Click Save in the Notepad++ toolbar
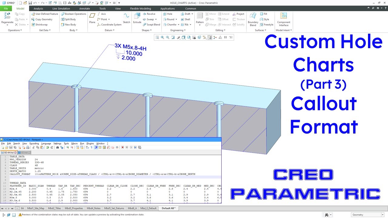388x218 pixels. point(11,147)
